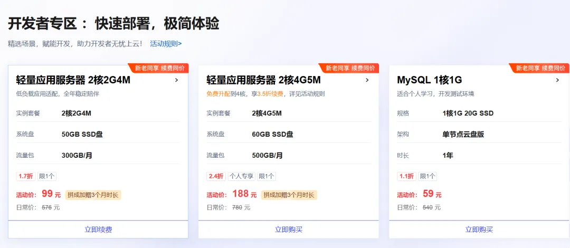Click the 1.1折 discount tag
The width and height of the screenshot is (570, 248).
tap(407, 176)
